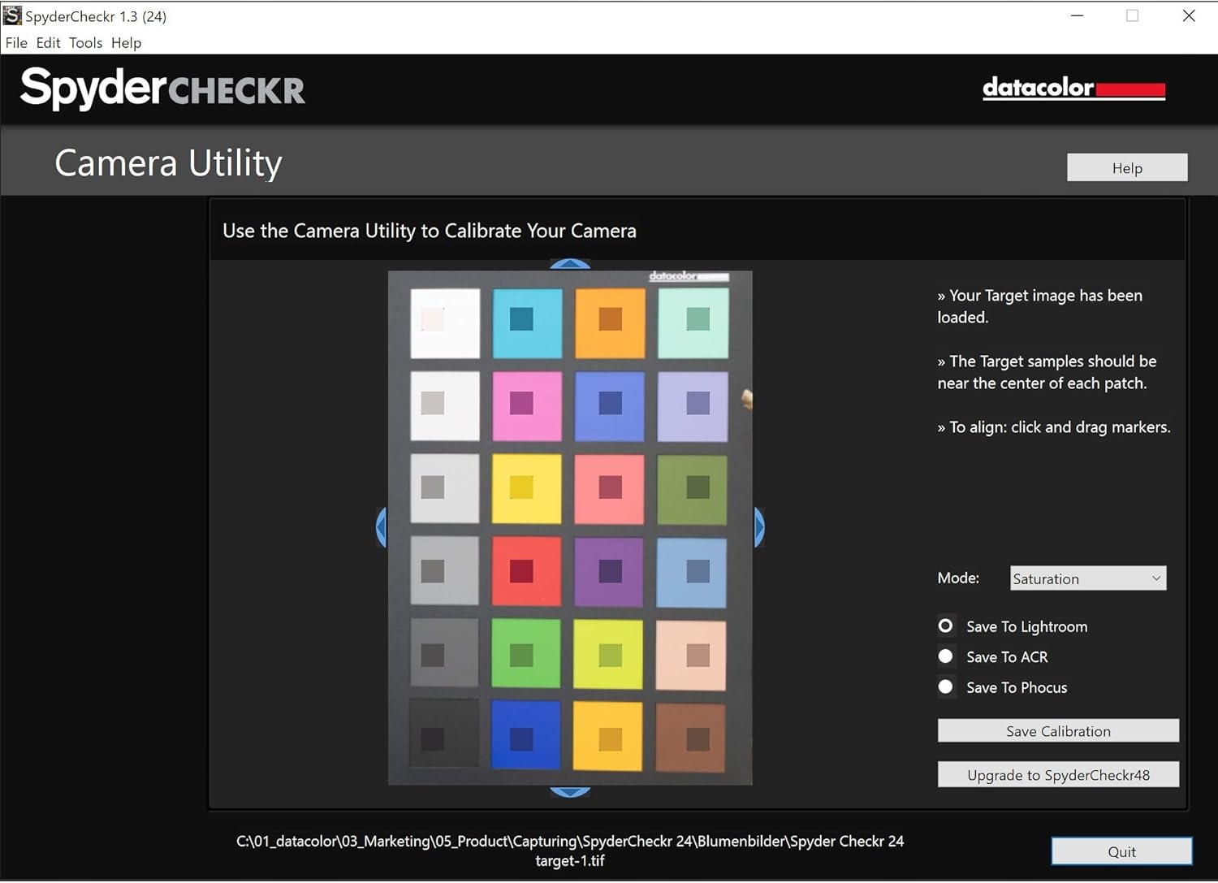
Task: Click the Quit button
Action: click(x=1121, y=851)
